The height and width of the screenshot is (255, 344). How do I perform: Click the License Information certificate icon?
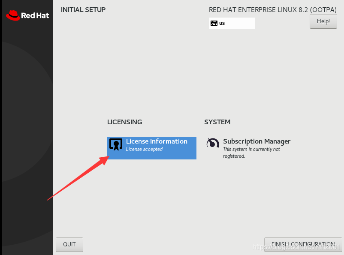(x=116, y=144)
